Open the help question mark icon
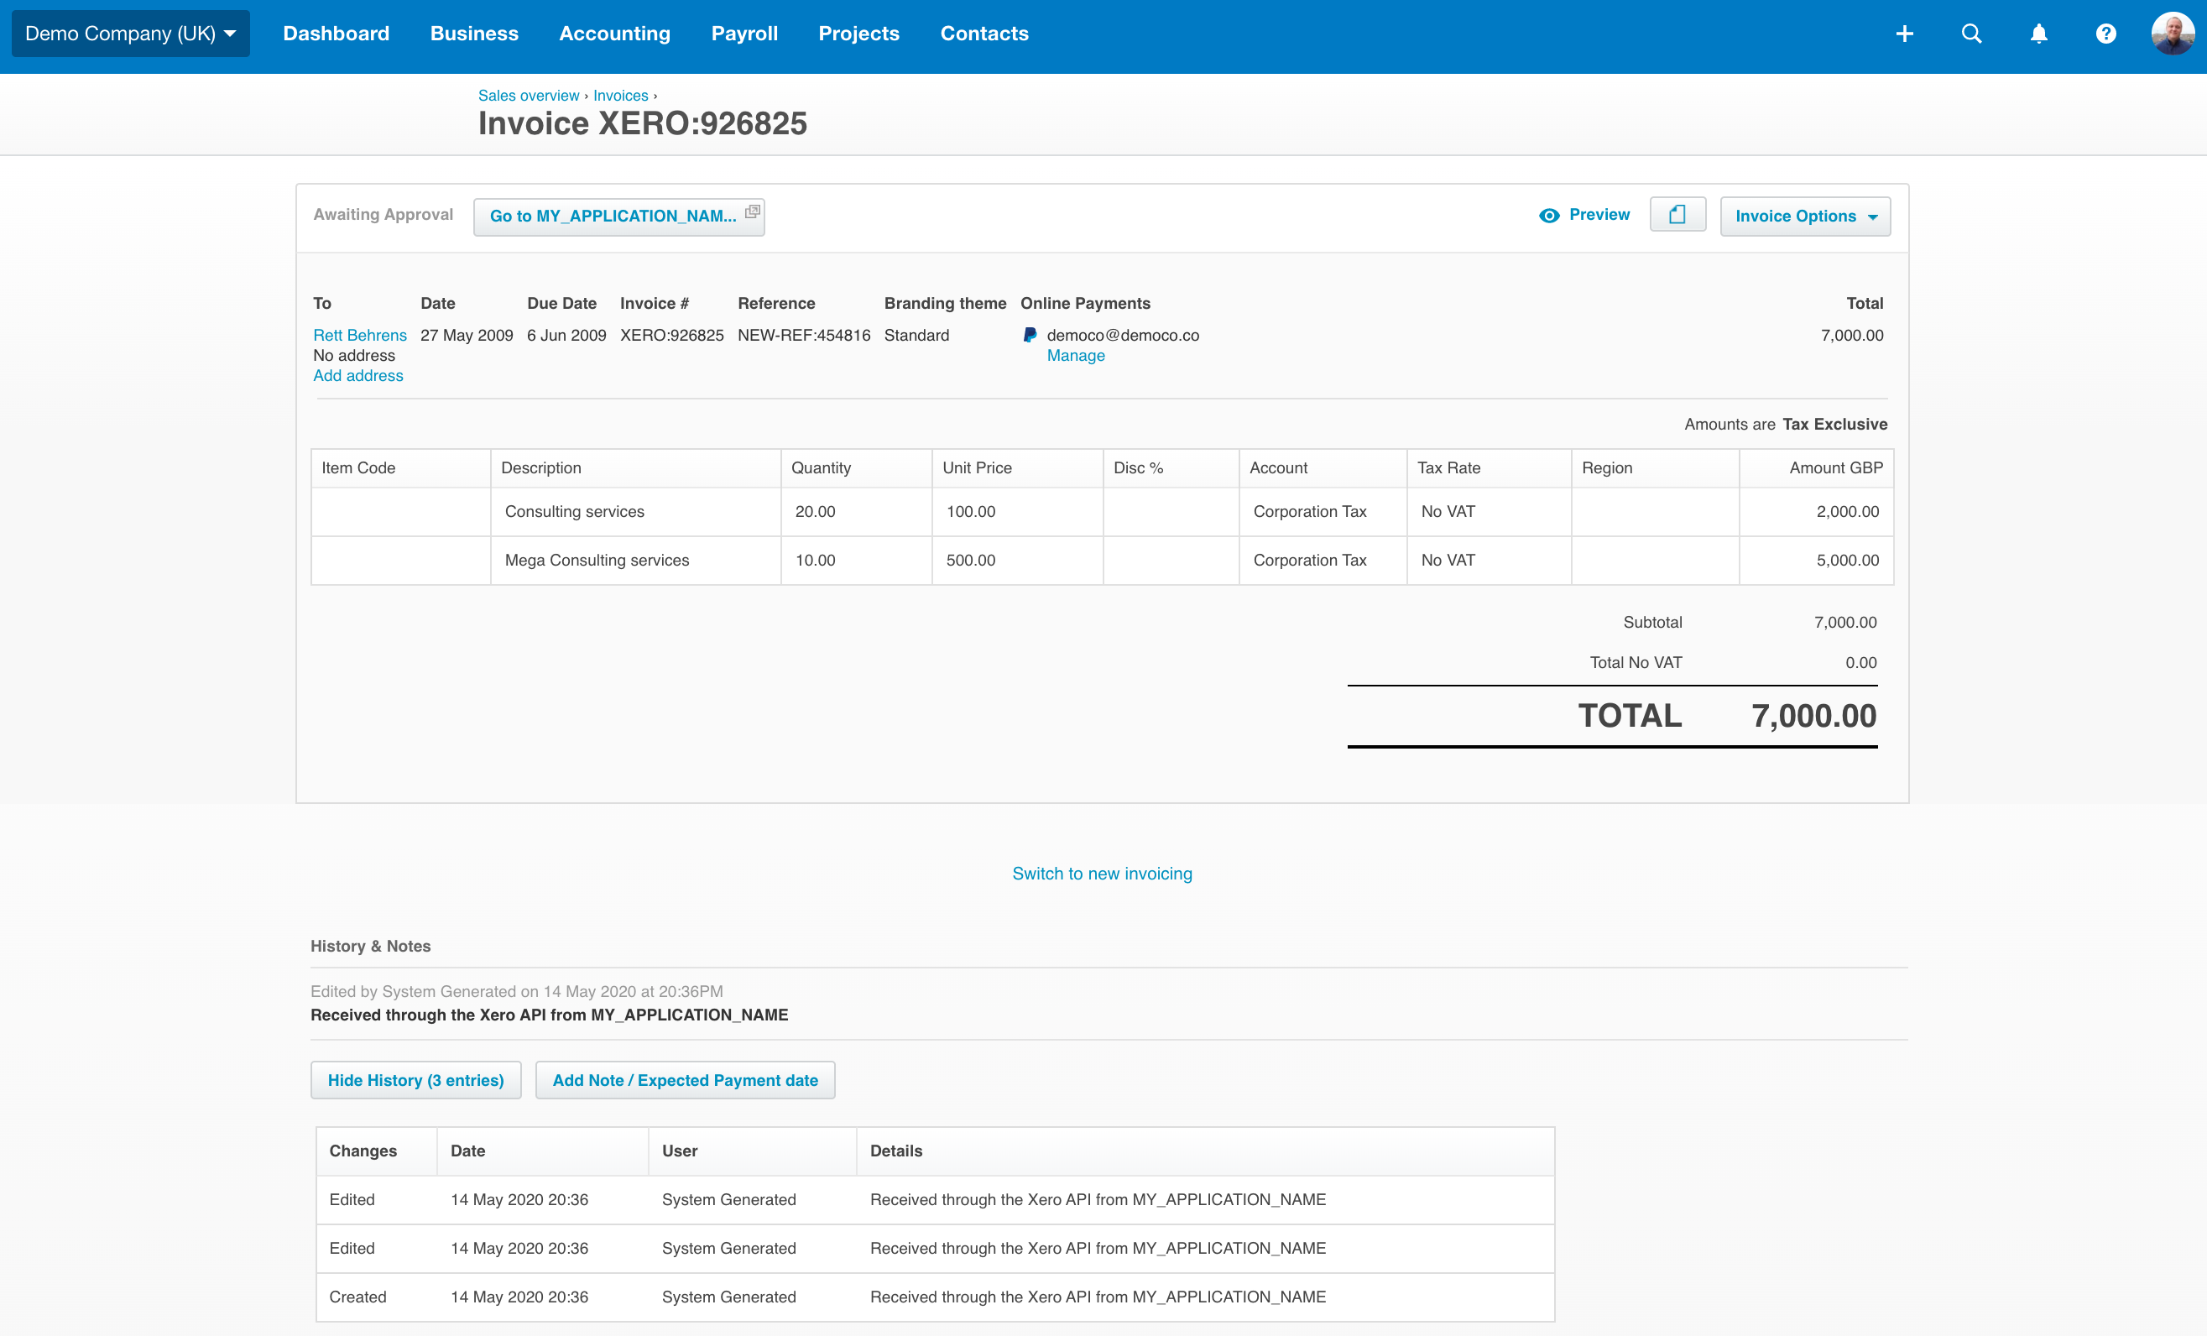The image size is (2207, 1336). [x=2105, y=34]
